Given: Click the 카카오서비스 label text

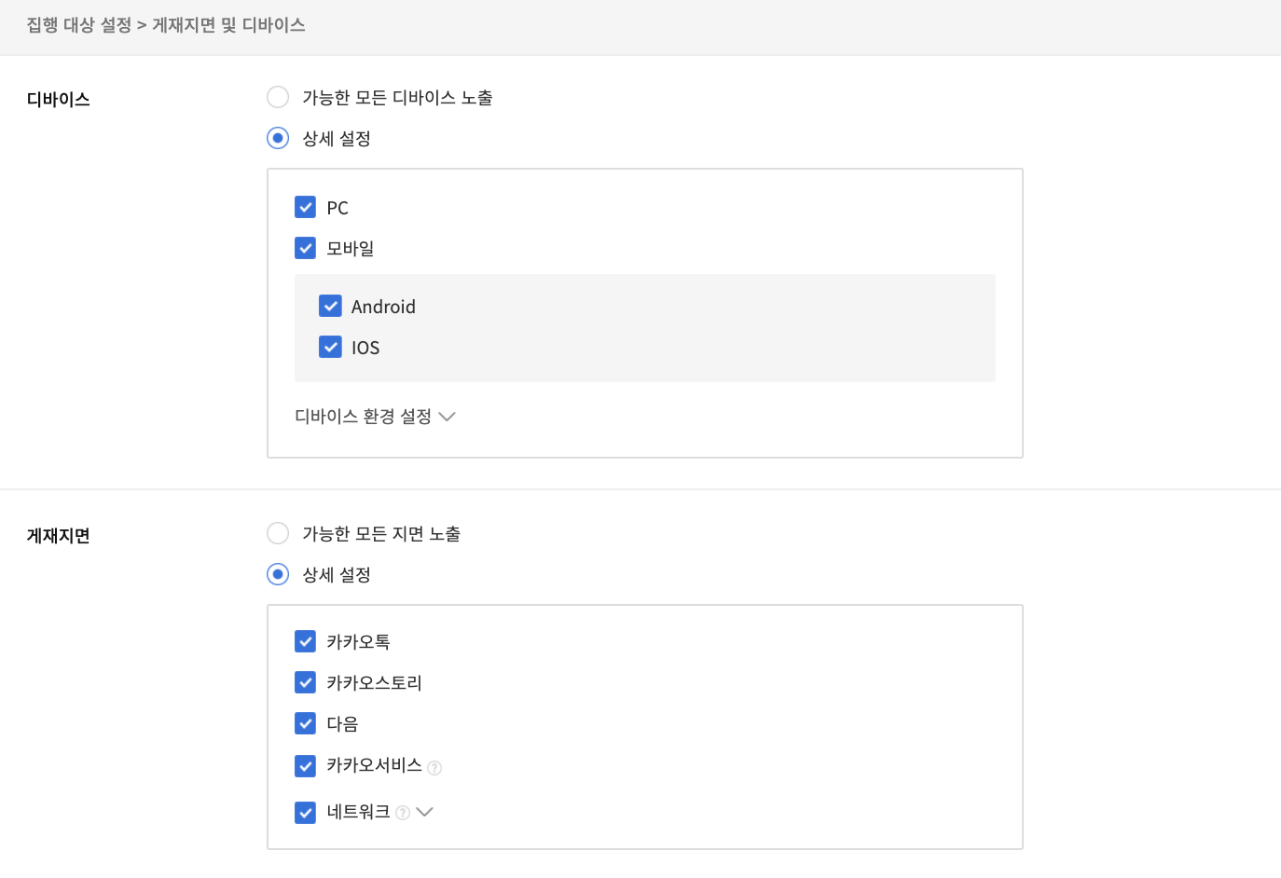Looking at the screenshot, I should [374, 765].
